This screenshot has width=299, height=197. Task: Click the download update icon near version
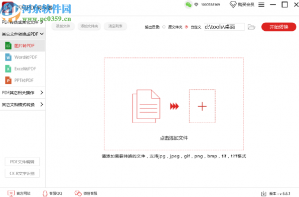264,194
